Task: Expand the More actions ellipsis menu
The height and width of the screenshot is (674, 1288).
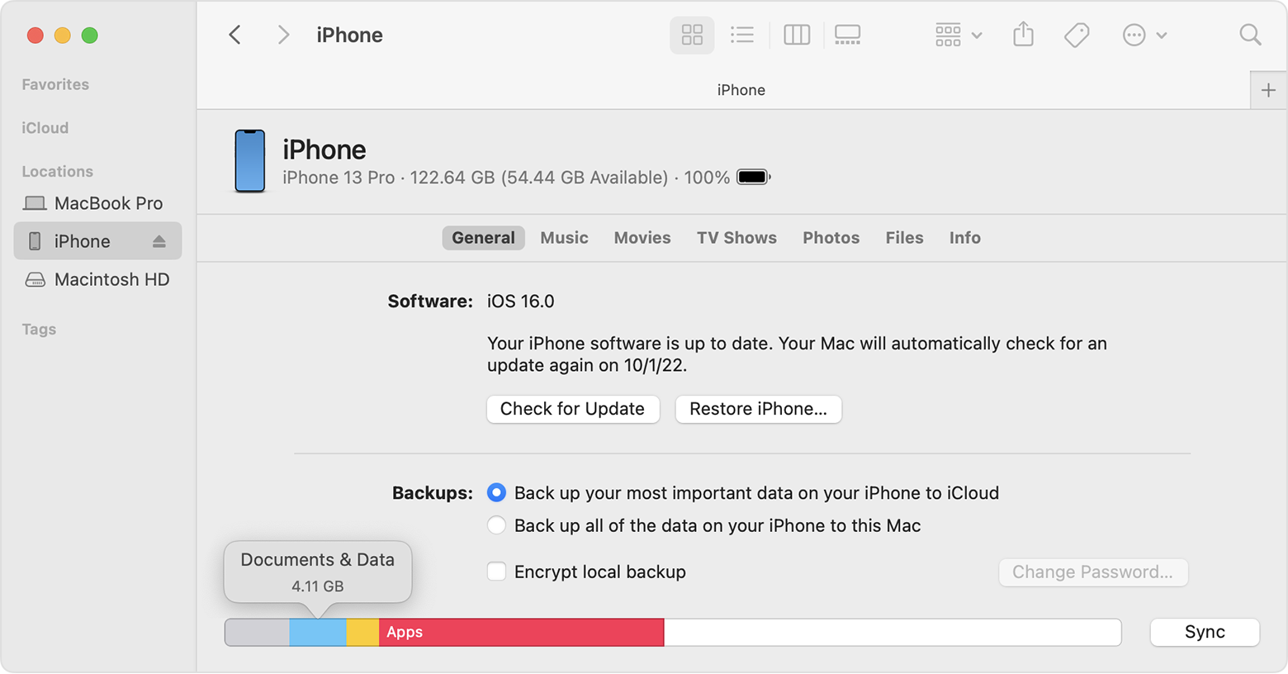Action: point(1144,35)
